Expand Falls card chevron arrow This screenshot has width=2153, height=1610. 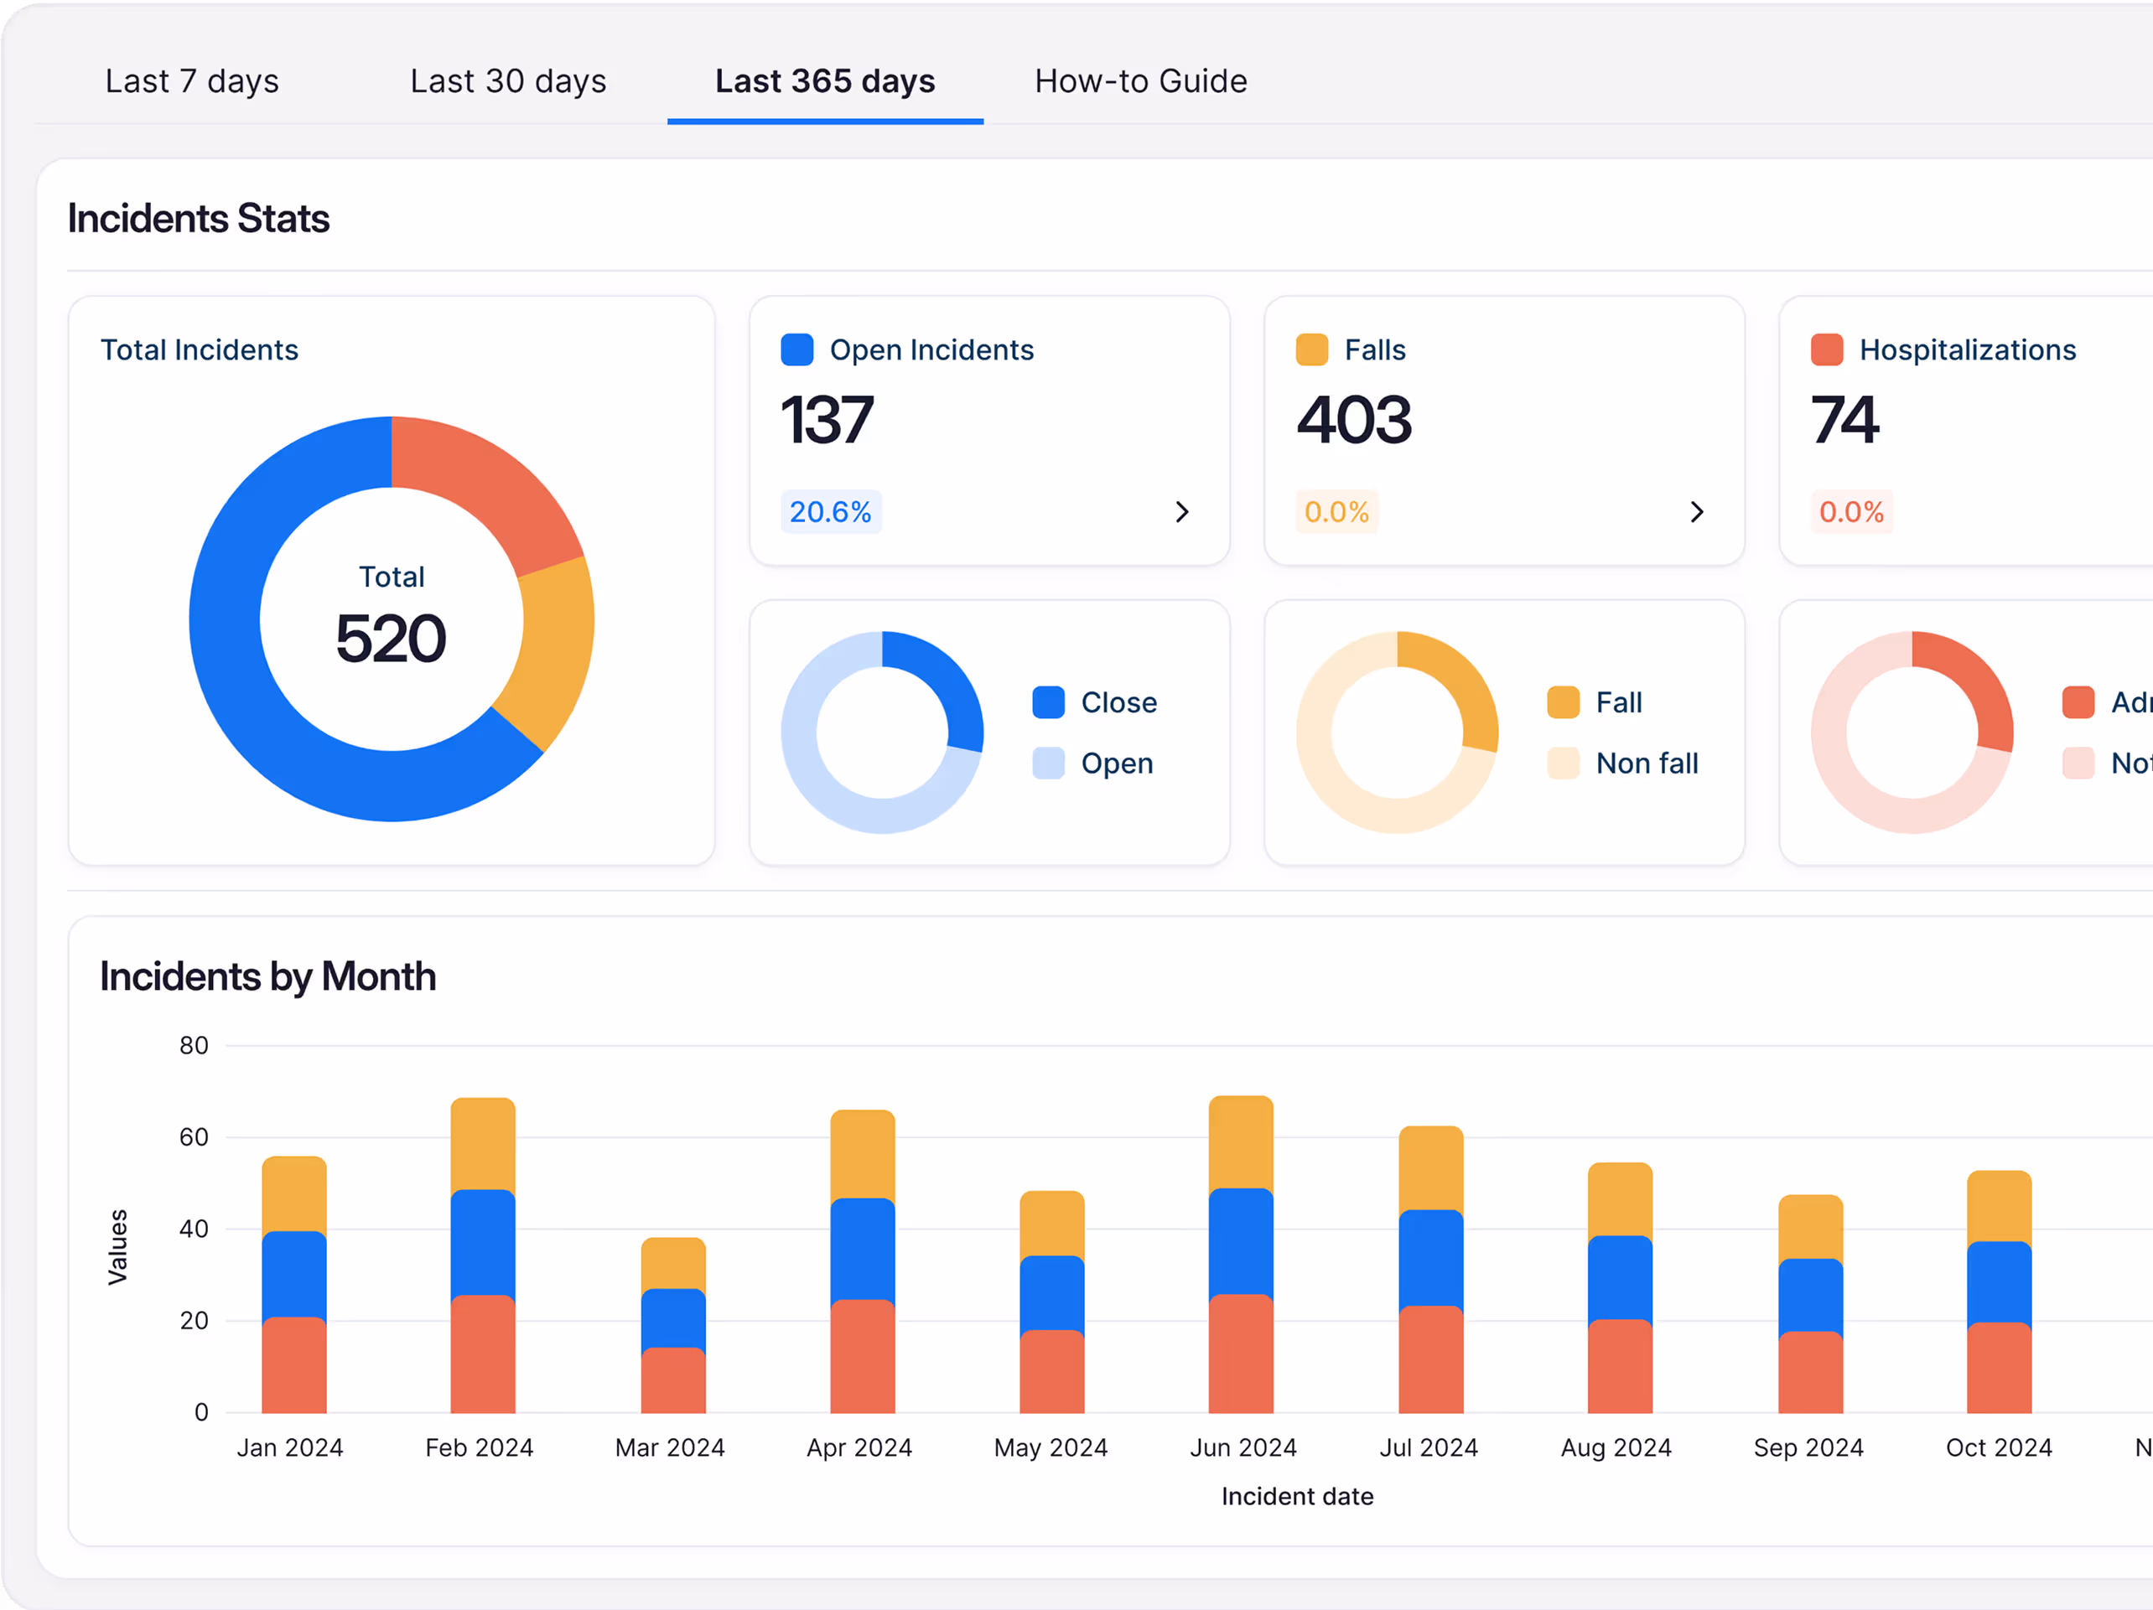coord(1697,512)
